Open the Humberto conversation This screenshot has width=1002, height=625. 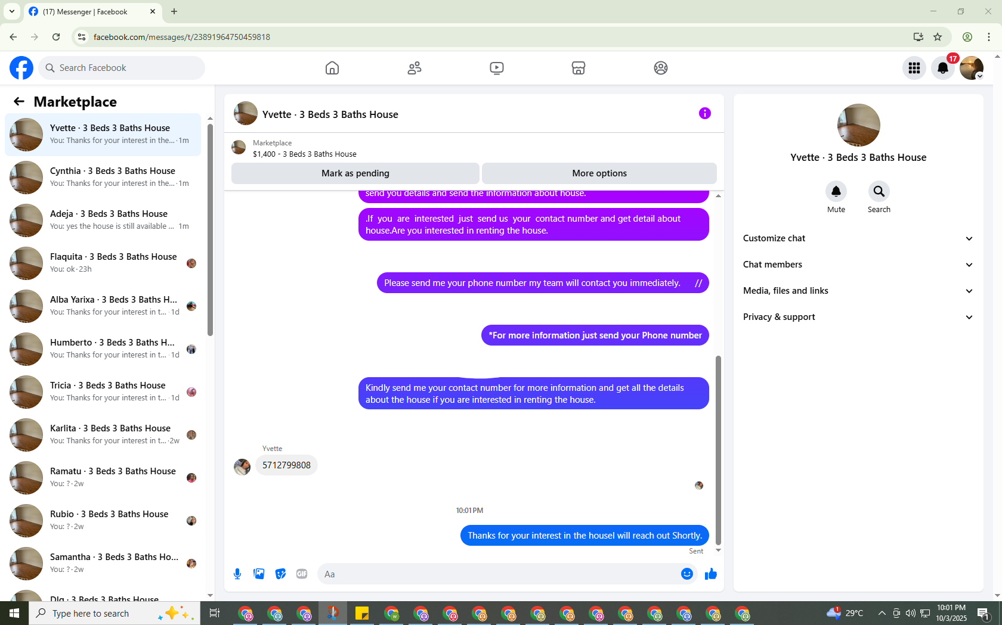pos(103,349)
